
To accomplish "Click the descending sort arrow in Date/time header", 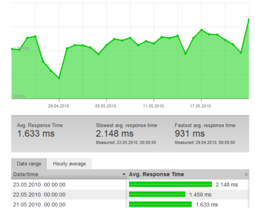I will [124, 174].
